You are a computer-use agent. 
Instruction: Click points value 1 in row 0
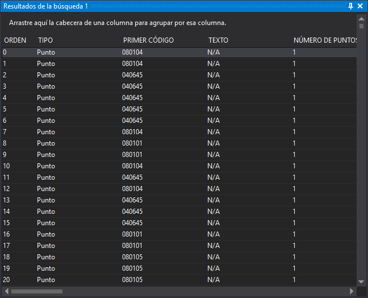coord(294,52)
